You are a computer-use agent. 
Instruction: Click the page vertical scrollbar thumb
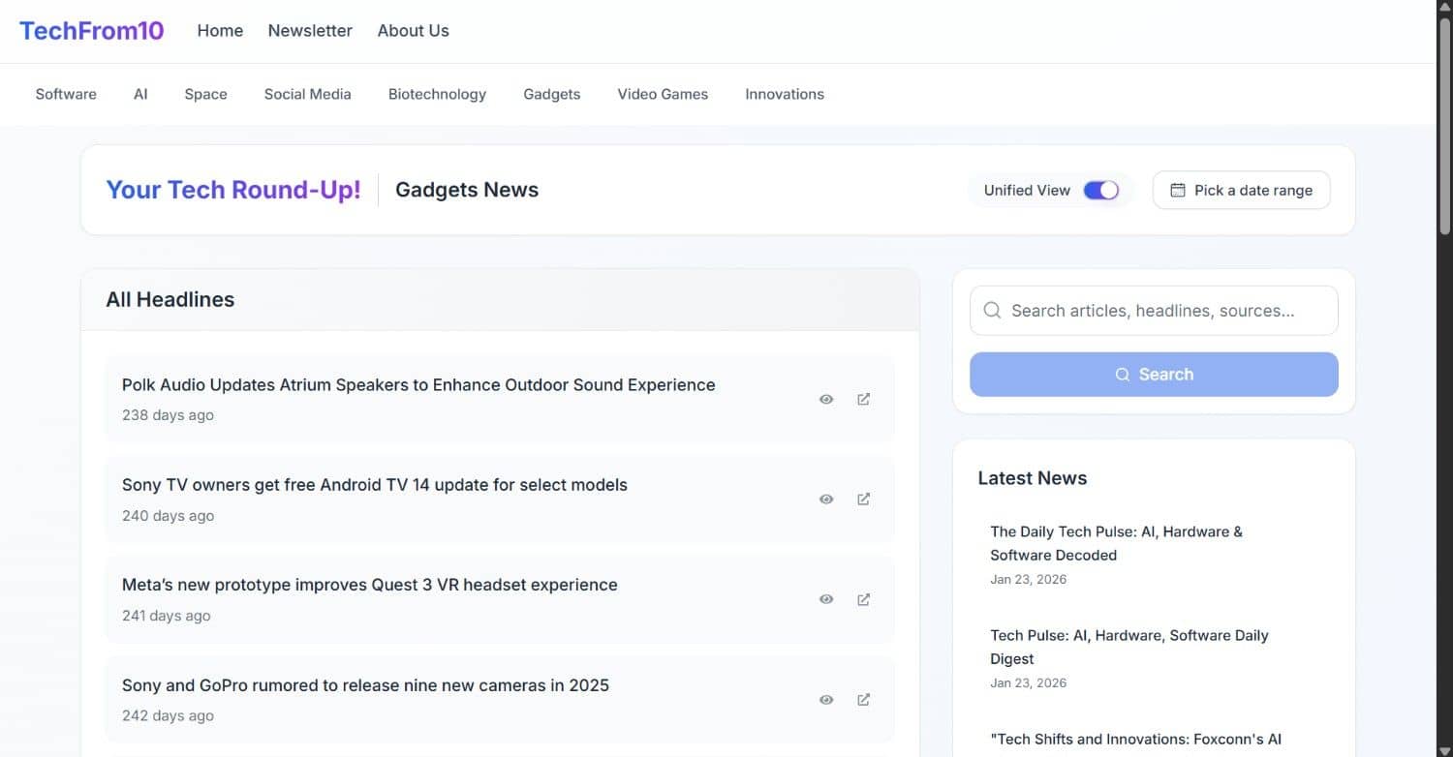pos(1444,126)
